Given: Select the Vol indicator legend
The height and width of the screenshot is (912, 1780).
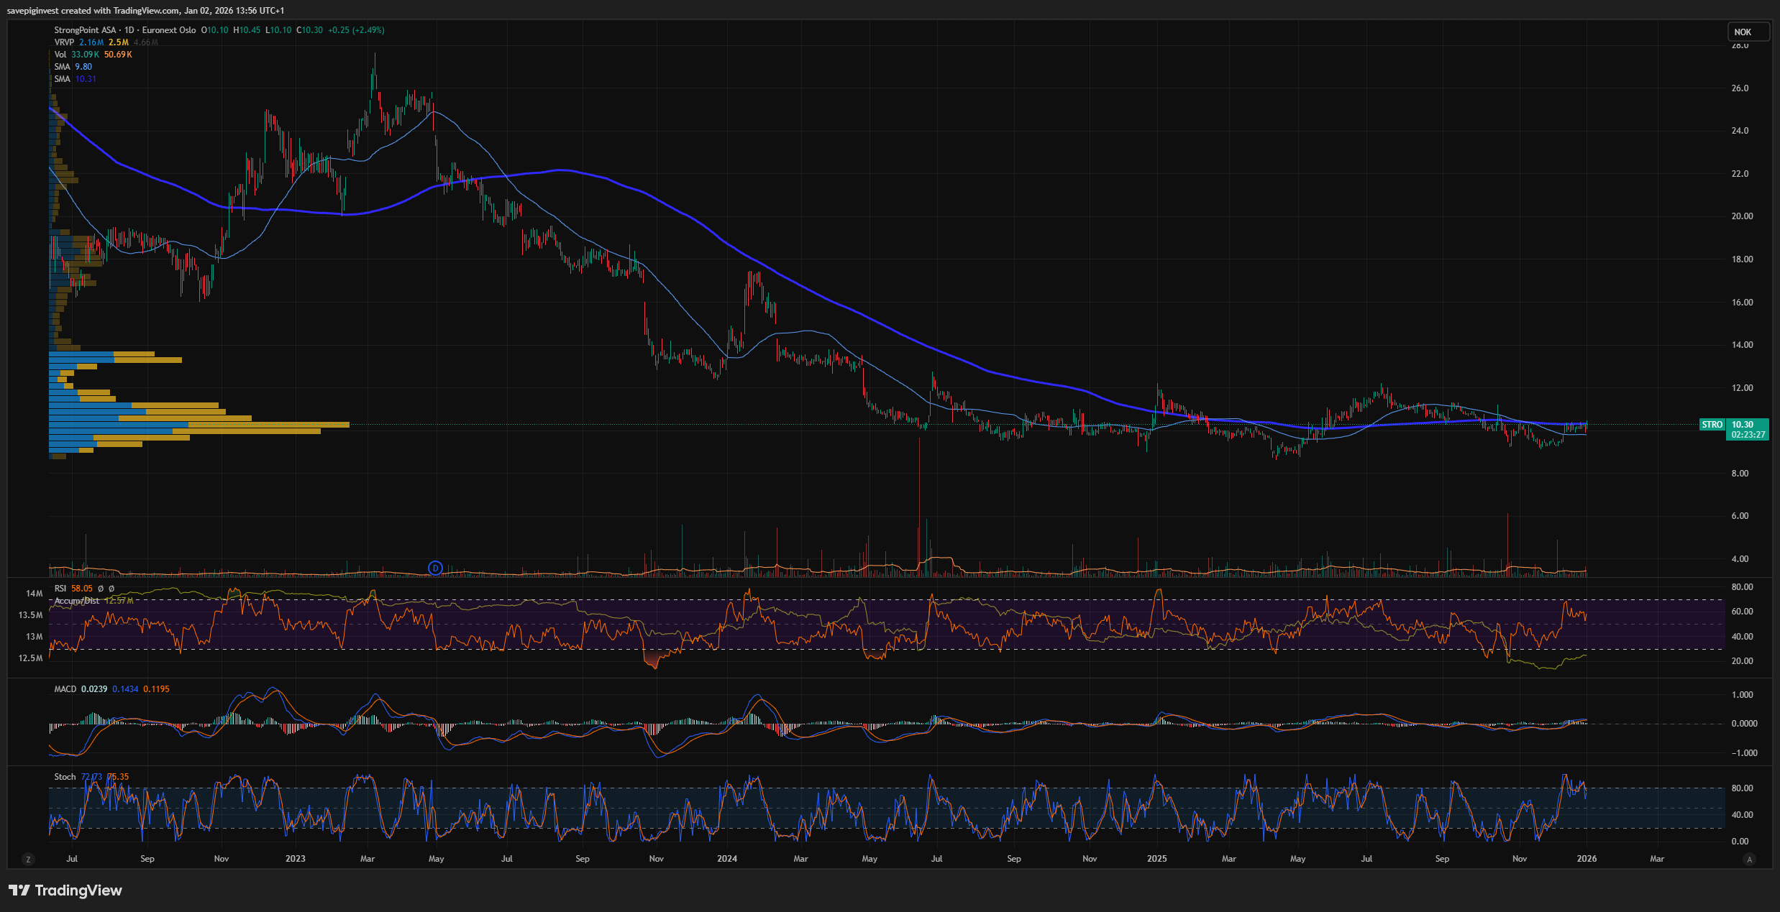Looking at the screenshot, I should [x=60, y=55].
